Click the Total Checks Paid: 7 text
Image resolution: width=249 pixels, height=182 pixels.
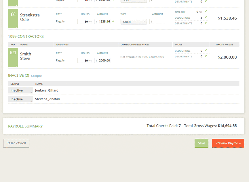[x=164, y=126]
